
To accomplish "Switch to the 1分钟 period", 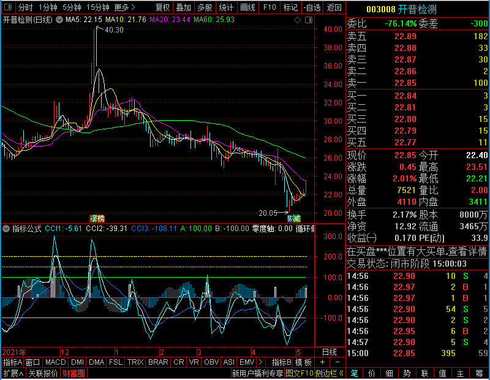I will (x=48, y=7).
